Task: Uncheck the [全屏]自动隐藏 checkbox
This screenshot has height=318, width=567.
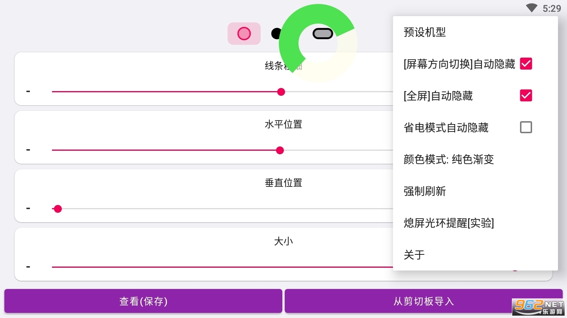Action: [x=526, y=95]
